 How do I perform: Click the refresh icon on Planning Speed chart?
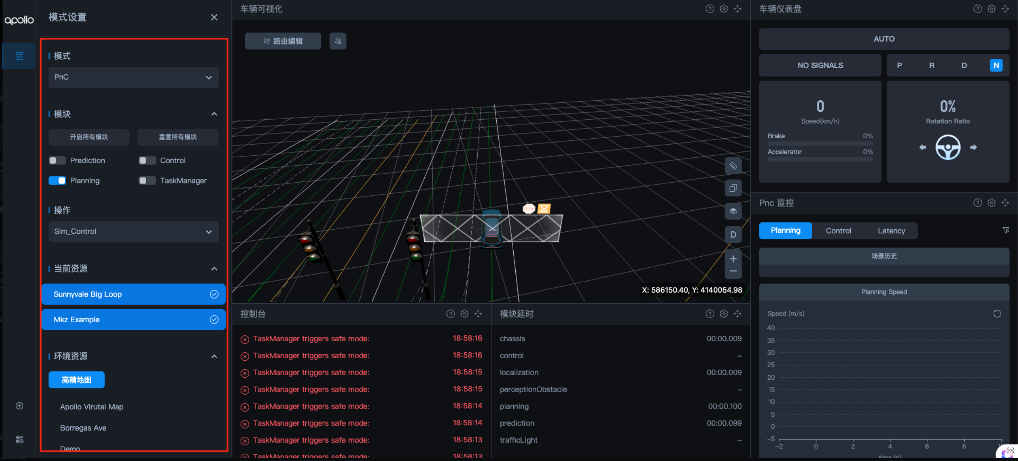[x=997, y=313]
